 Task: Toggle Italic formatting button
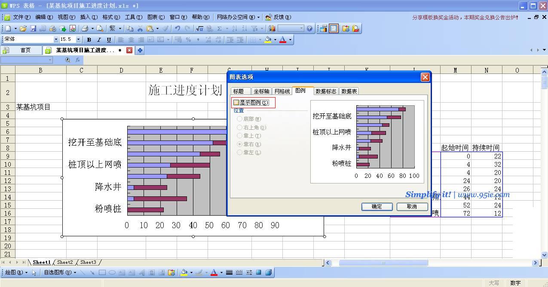click(x=99, y=40)
